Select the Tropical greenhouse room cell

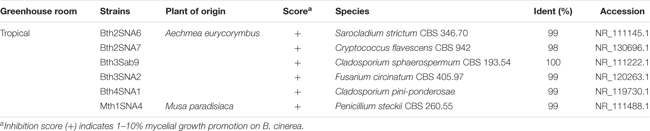pyautogui.click(x=15, y=33)
